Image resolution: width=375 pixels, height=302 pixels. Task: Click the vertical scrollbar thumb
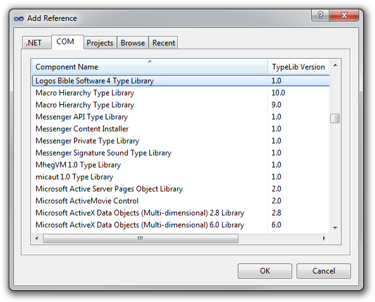coord(335,118)
